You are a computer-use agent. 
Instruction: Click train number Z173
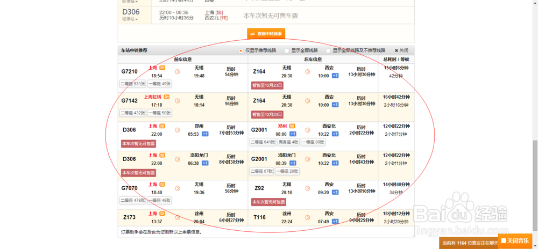(129, 217)
